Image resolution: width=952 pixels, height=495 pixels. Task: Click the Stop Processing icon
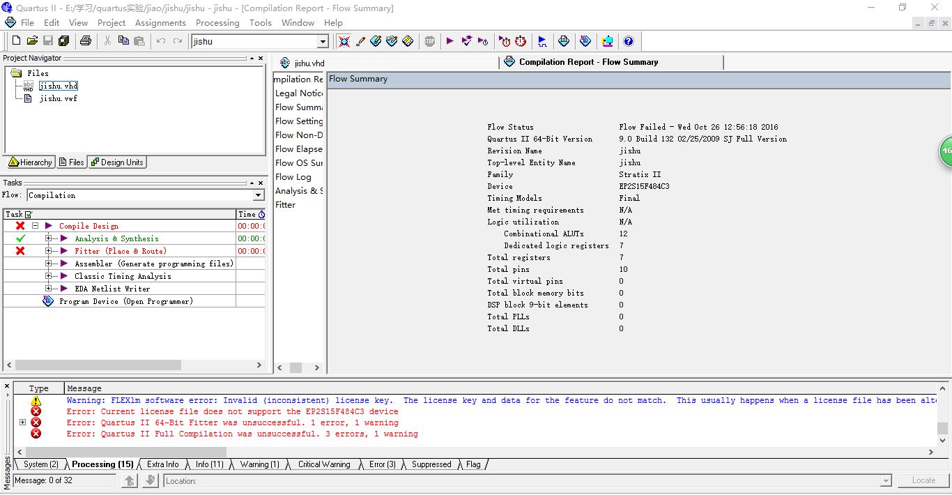click(430, 41)
